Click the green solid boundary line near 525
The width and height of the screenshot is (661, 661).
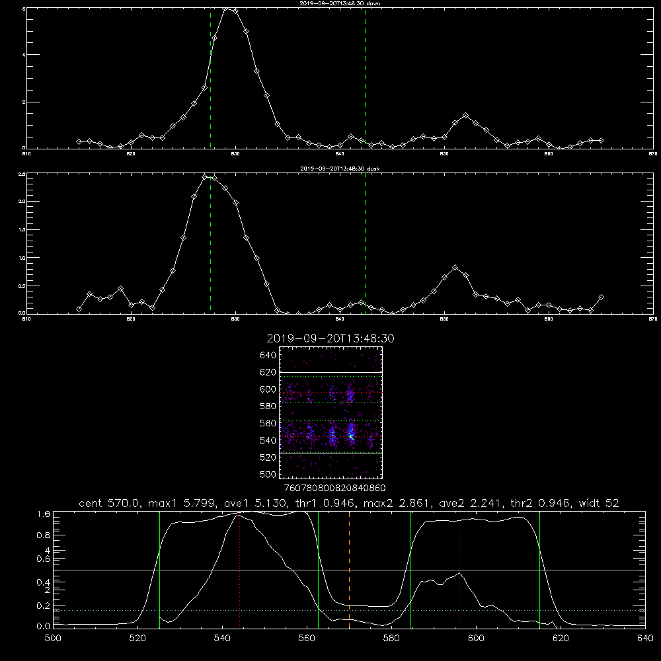(159, 570)
